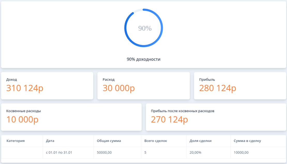Click the Доля сделки column header

[201, 141]
